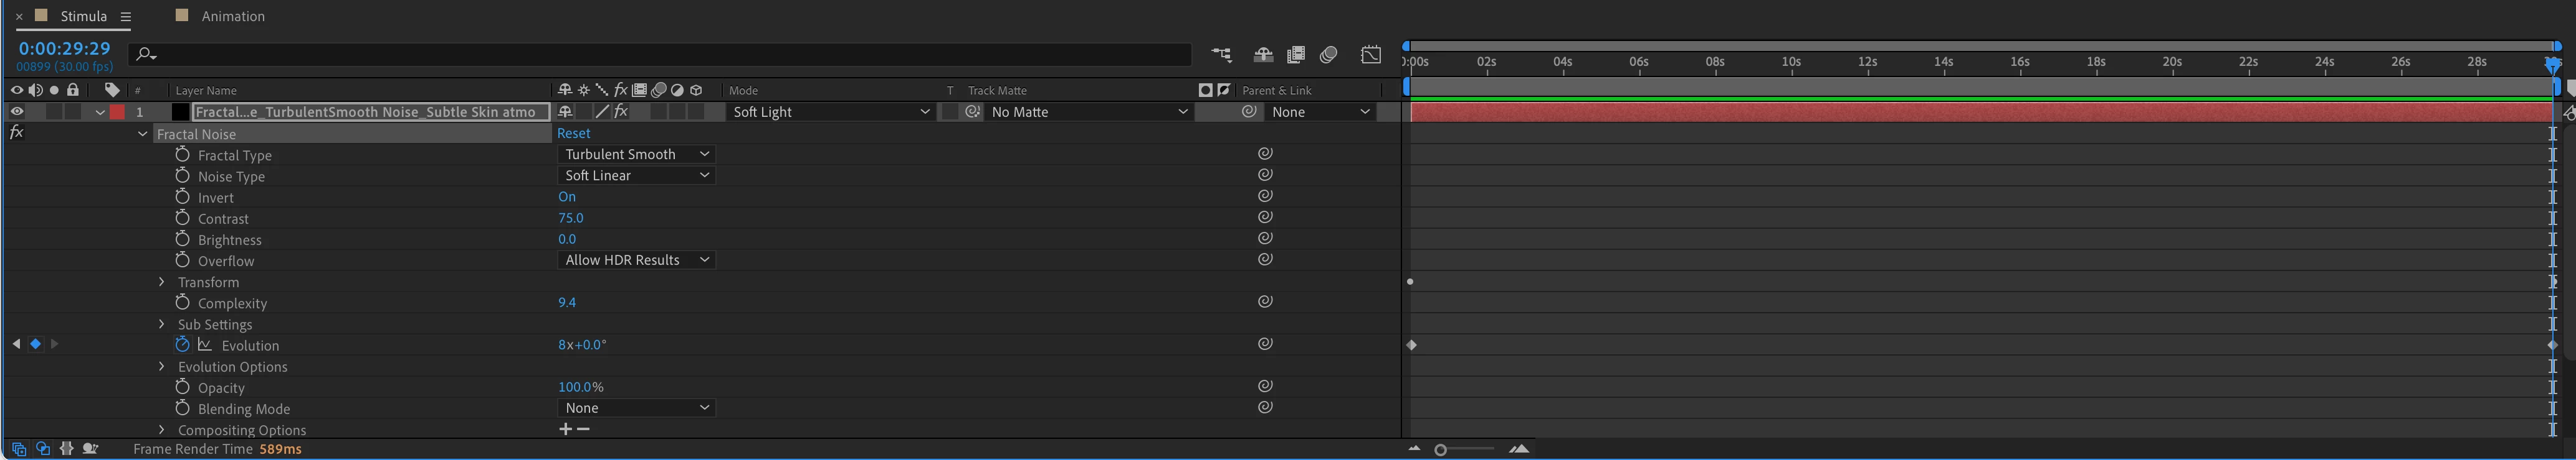Click the Quality column header icon

[601, 90]
